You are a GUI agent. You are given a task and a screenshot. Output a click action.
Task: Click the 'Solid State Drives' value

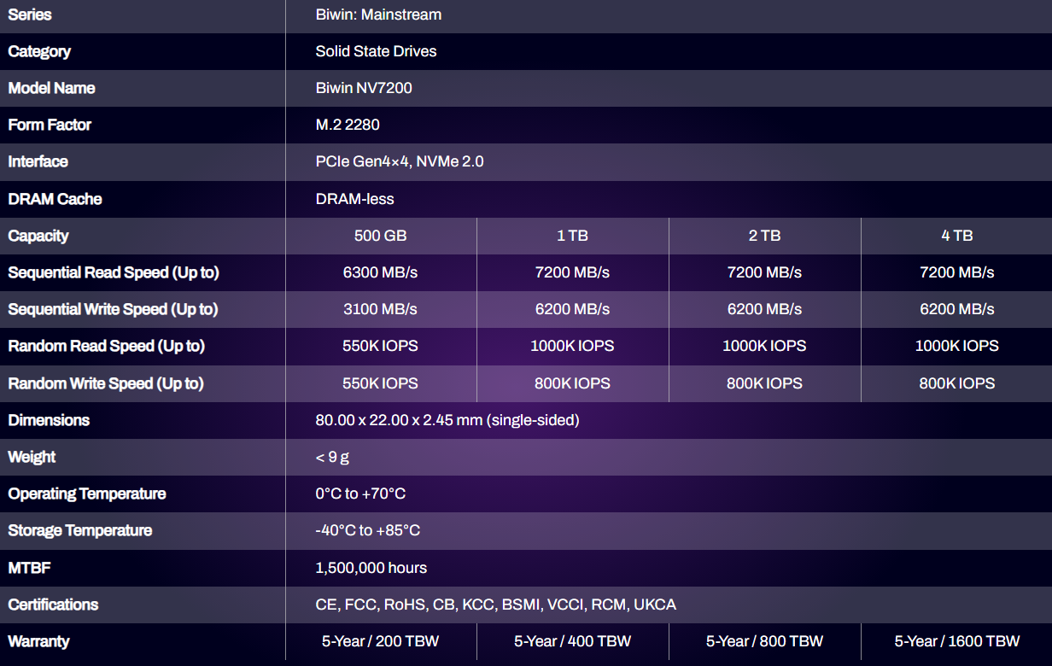[376, 51]
